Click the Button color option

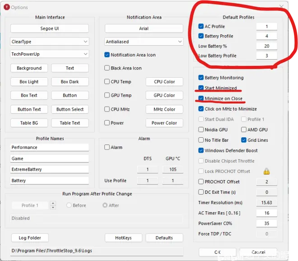[x=70, y=95]
